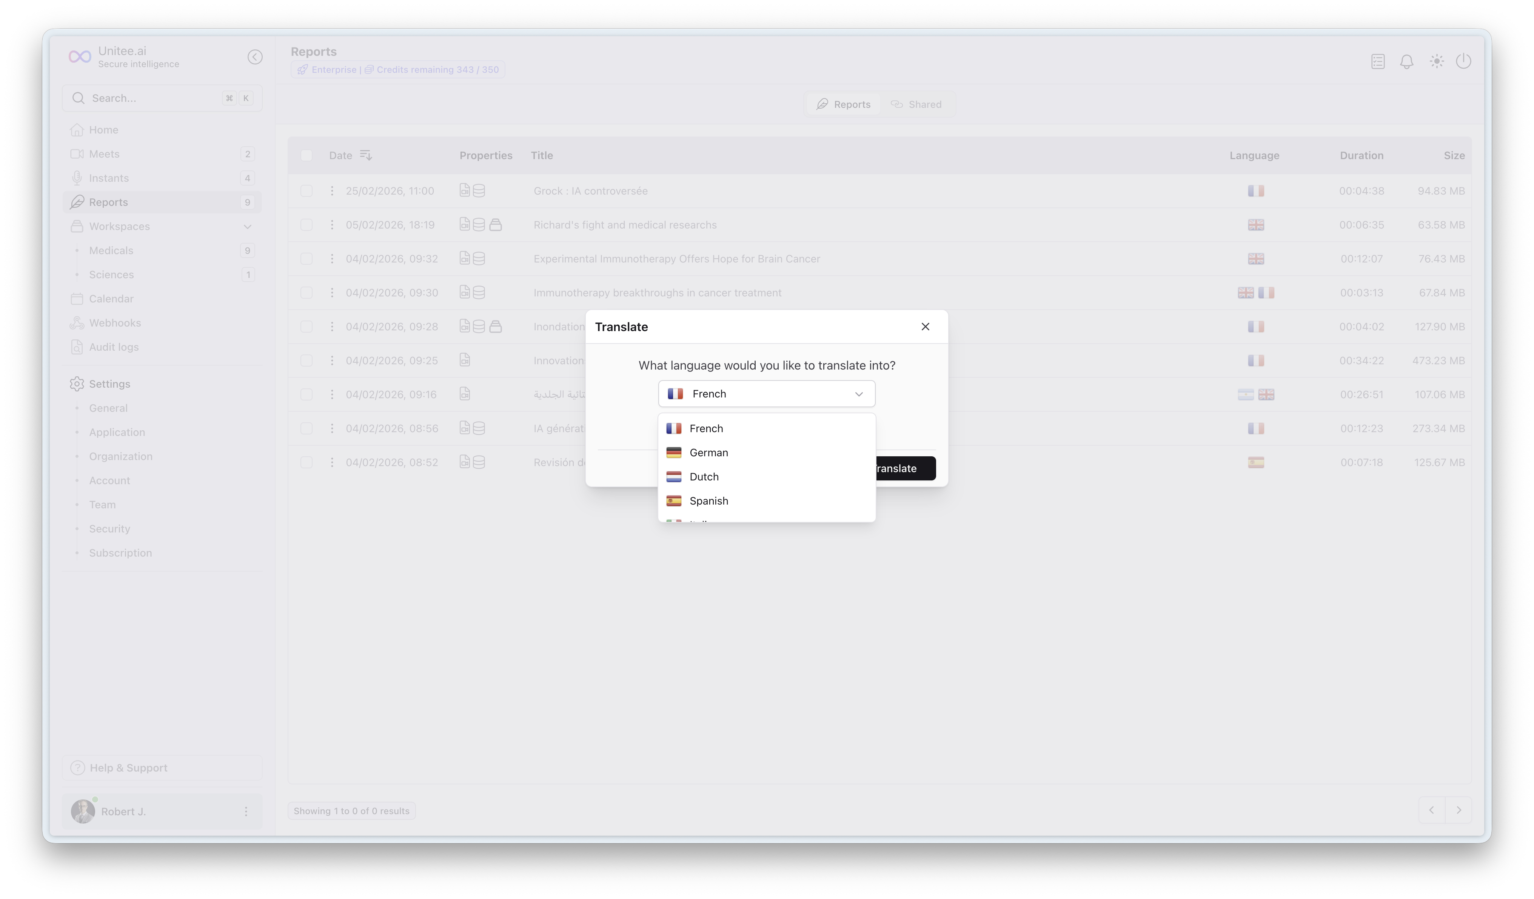Screen dimensions: 1534x899
Task: Open Audit logs in the sidebar
Action: [162, 347]
